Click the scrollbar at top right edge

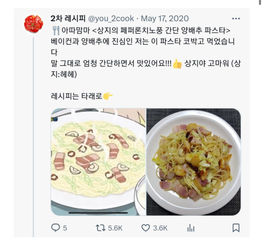260,2
